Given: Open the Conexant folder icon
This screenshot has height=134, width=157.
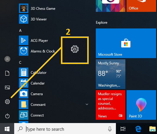Looking at the screenshot, I should 24,104.
